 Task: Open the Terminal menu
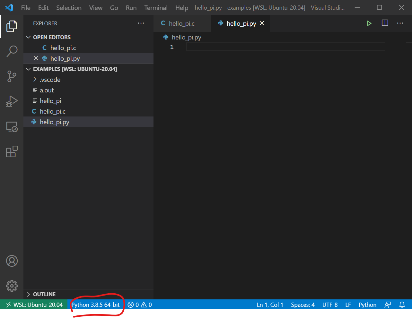point(156,8)
